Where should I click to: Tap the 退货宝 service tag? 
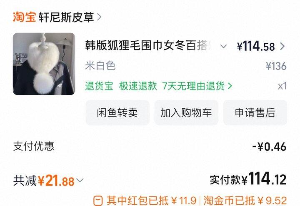point(99,86)
